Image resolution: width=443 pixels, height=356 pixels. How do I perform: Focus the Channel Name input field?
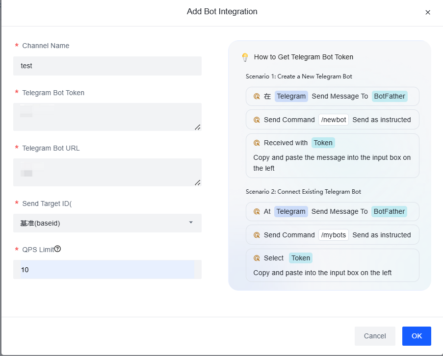tap(107, 66)
